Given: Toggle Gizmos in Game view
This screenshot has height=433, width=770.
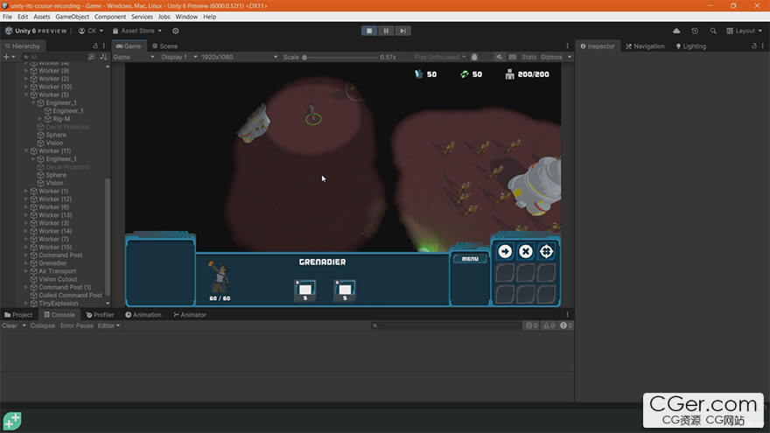Looking at the screenshot, I should pos(551,57).
